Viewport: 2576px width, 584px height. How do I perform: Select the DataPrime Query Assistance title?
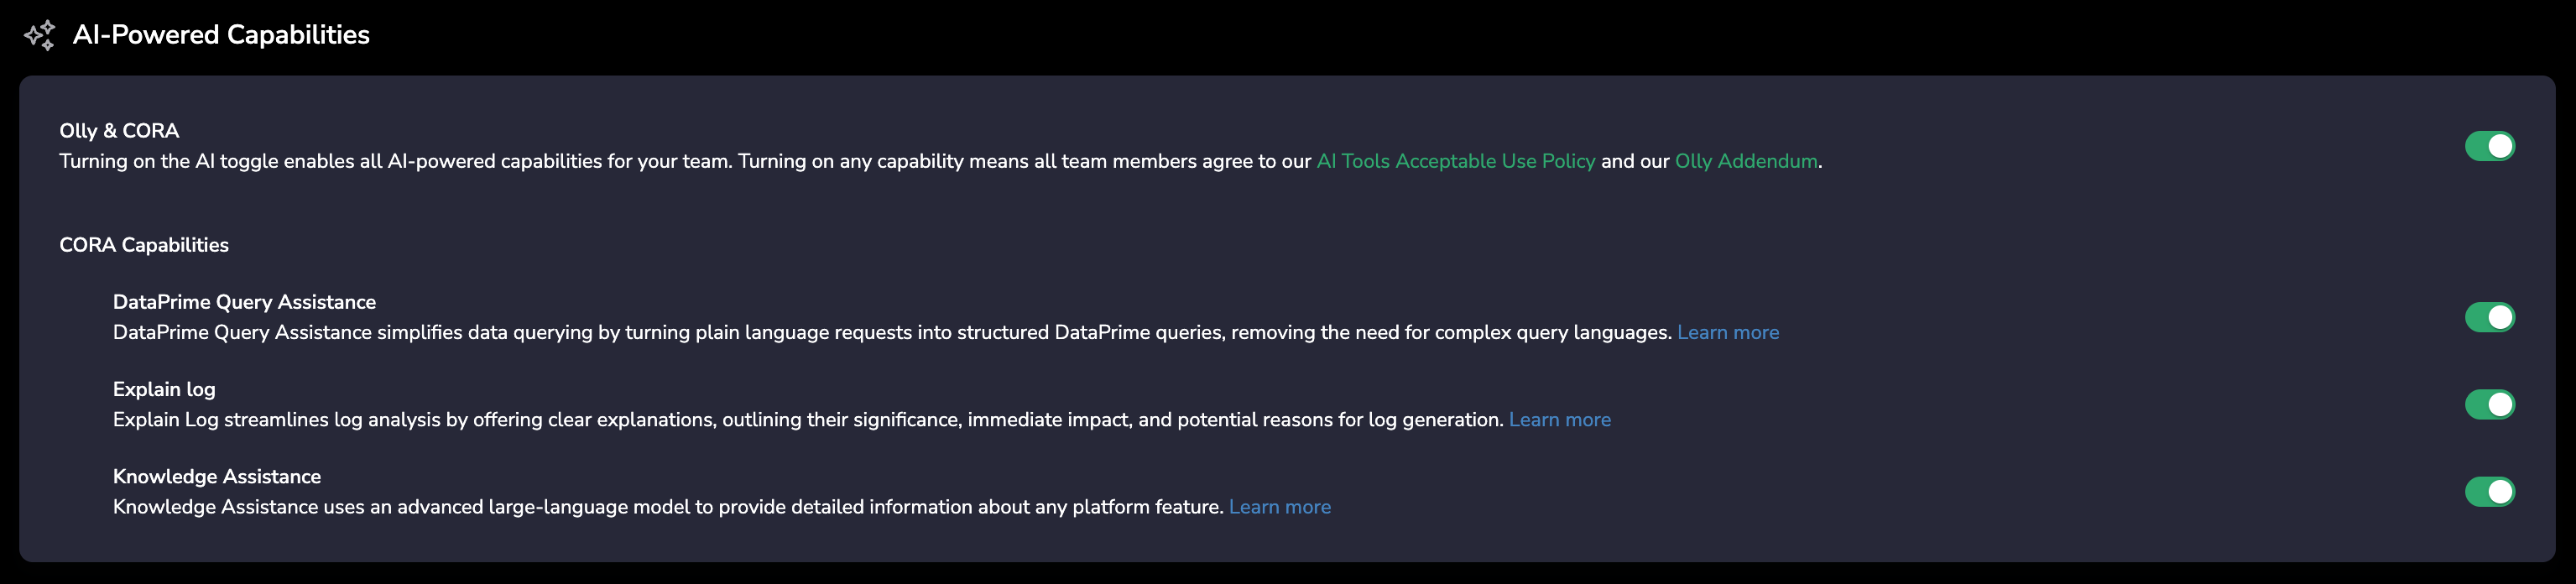pyautogui.click(x=244, y=301)
